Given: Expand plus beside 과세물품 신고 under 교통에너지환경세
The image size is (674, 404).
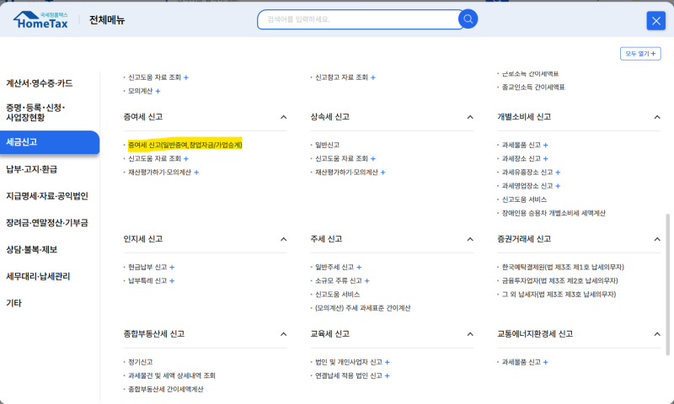Looking at the screenshot, I should [545, 363].
